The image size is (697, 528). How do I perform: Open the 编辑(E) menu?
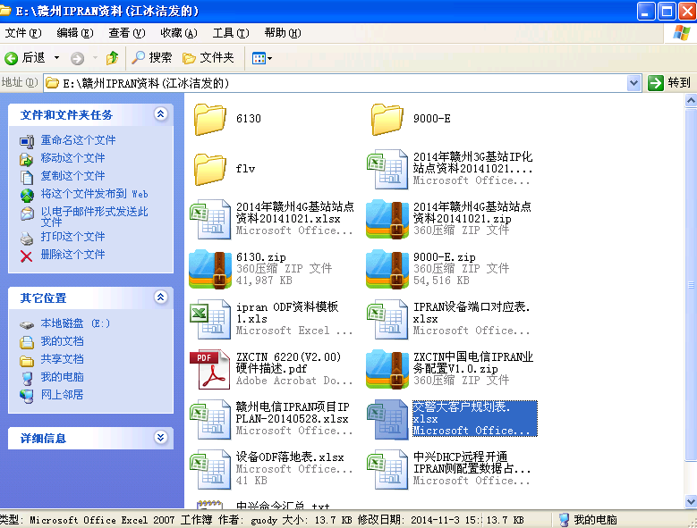[x=75, y=33]
